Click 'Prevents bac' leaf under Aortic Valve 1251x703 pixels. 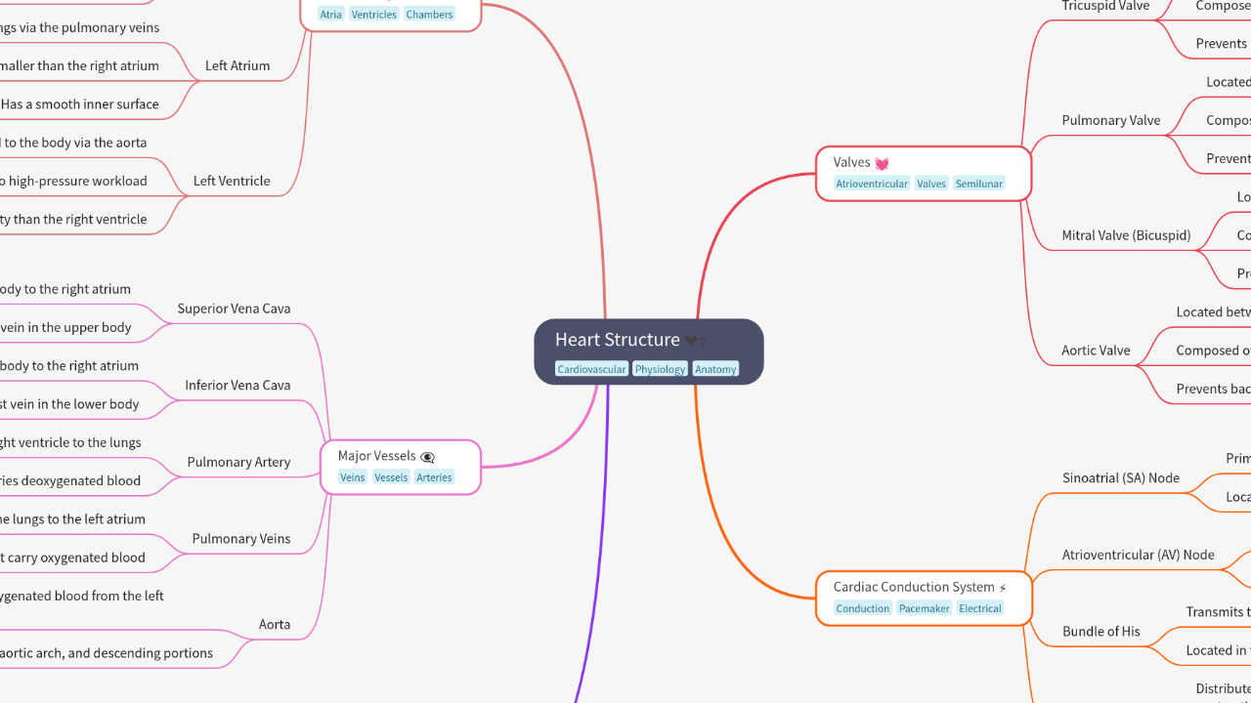pyautogui.click(x=1212, y=389)
